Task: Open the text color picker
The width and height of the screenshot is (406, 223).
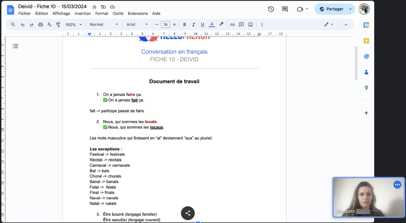Action: [x=212, y=24]
